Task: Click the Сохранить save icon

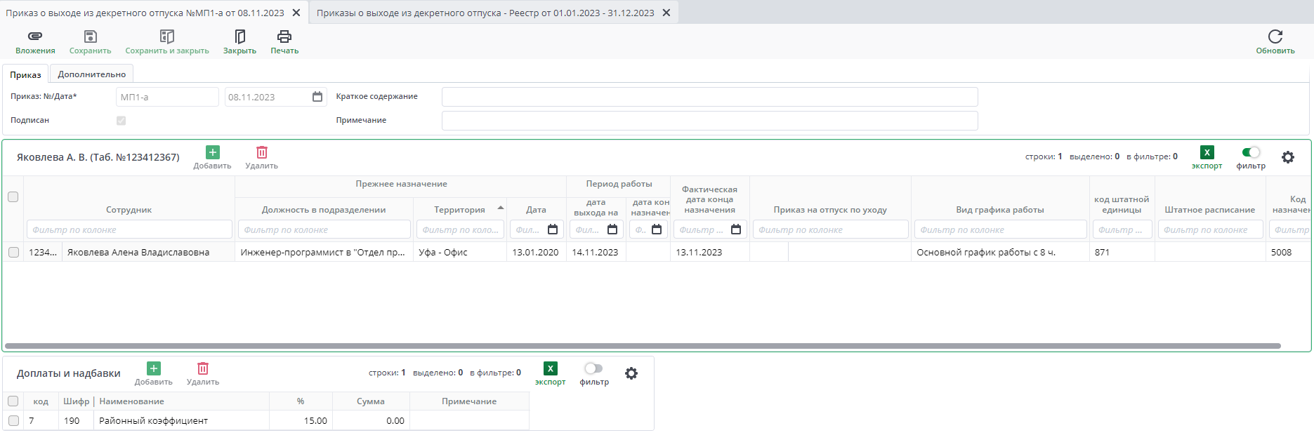Action: click(90, 36)
